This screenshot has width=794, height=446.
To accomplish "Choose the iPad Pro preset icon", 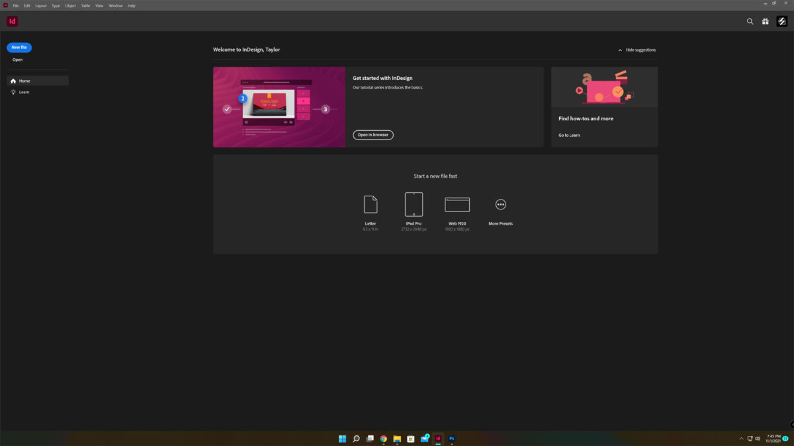I will click(x=414, y=205).
